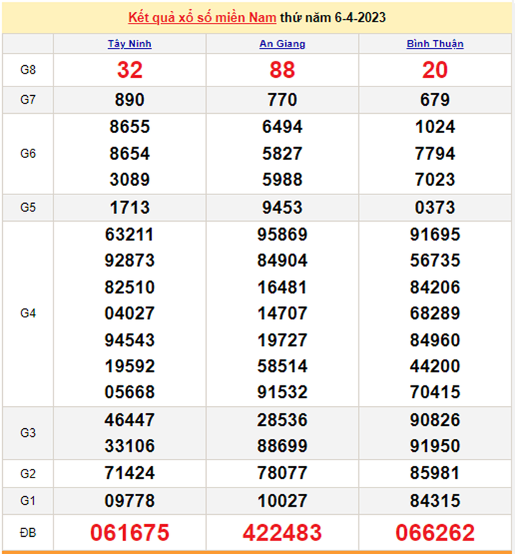The height and width of the screenshot is (554, 515).
Task: Click the G6 row label
Action: 28,154
